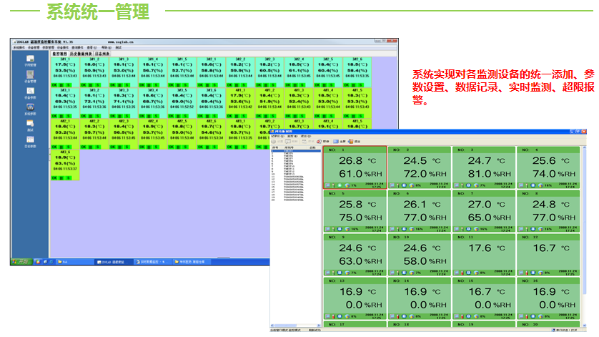Open the 系统操作 menu in the ZOGLAB window
Viewport: 599px width, 337px height.
tap(19, 47)
